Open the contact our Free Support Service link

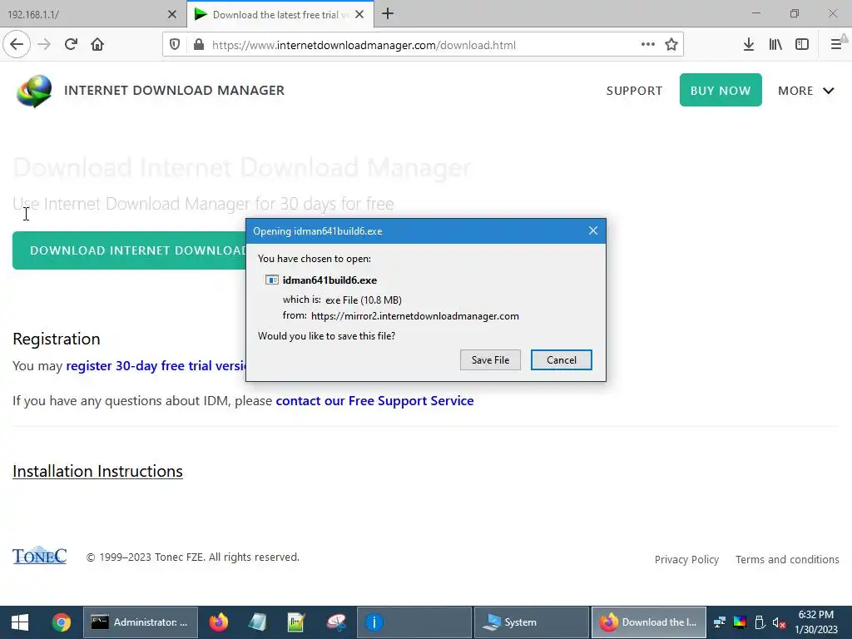tap(375, 400)
